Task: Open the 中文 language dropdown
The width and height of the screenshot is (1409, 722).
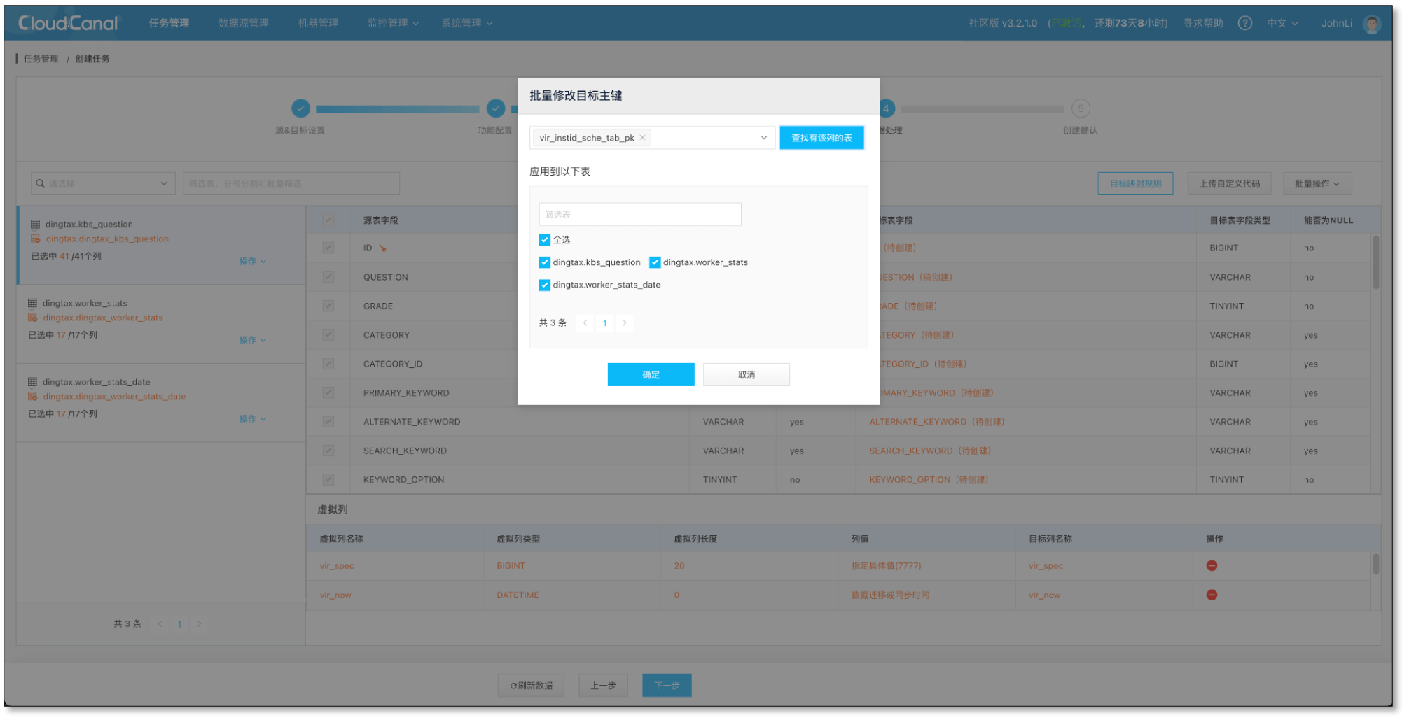Action: (1282, 23)
